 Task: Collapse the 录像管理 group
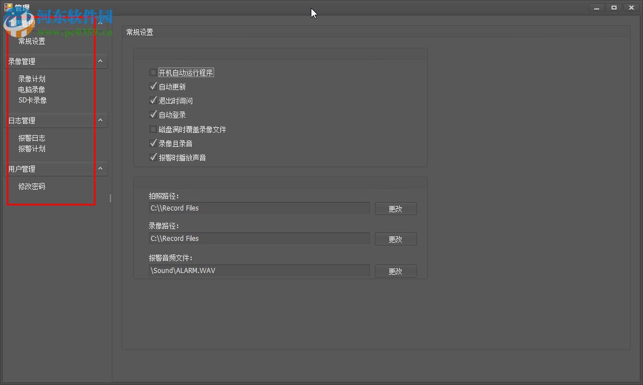(99, 61)
